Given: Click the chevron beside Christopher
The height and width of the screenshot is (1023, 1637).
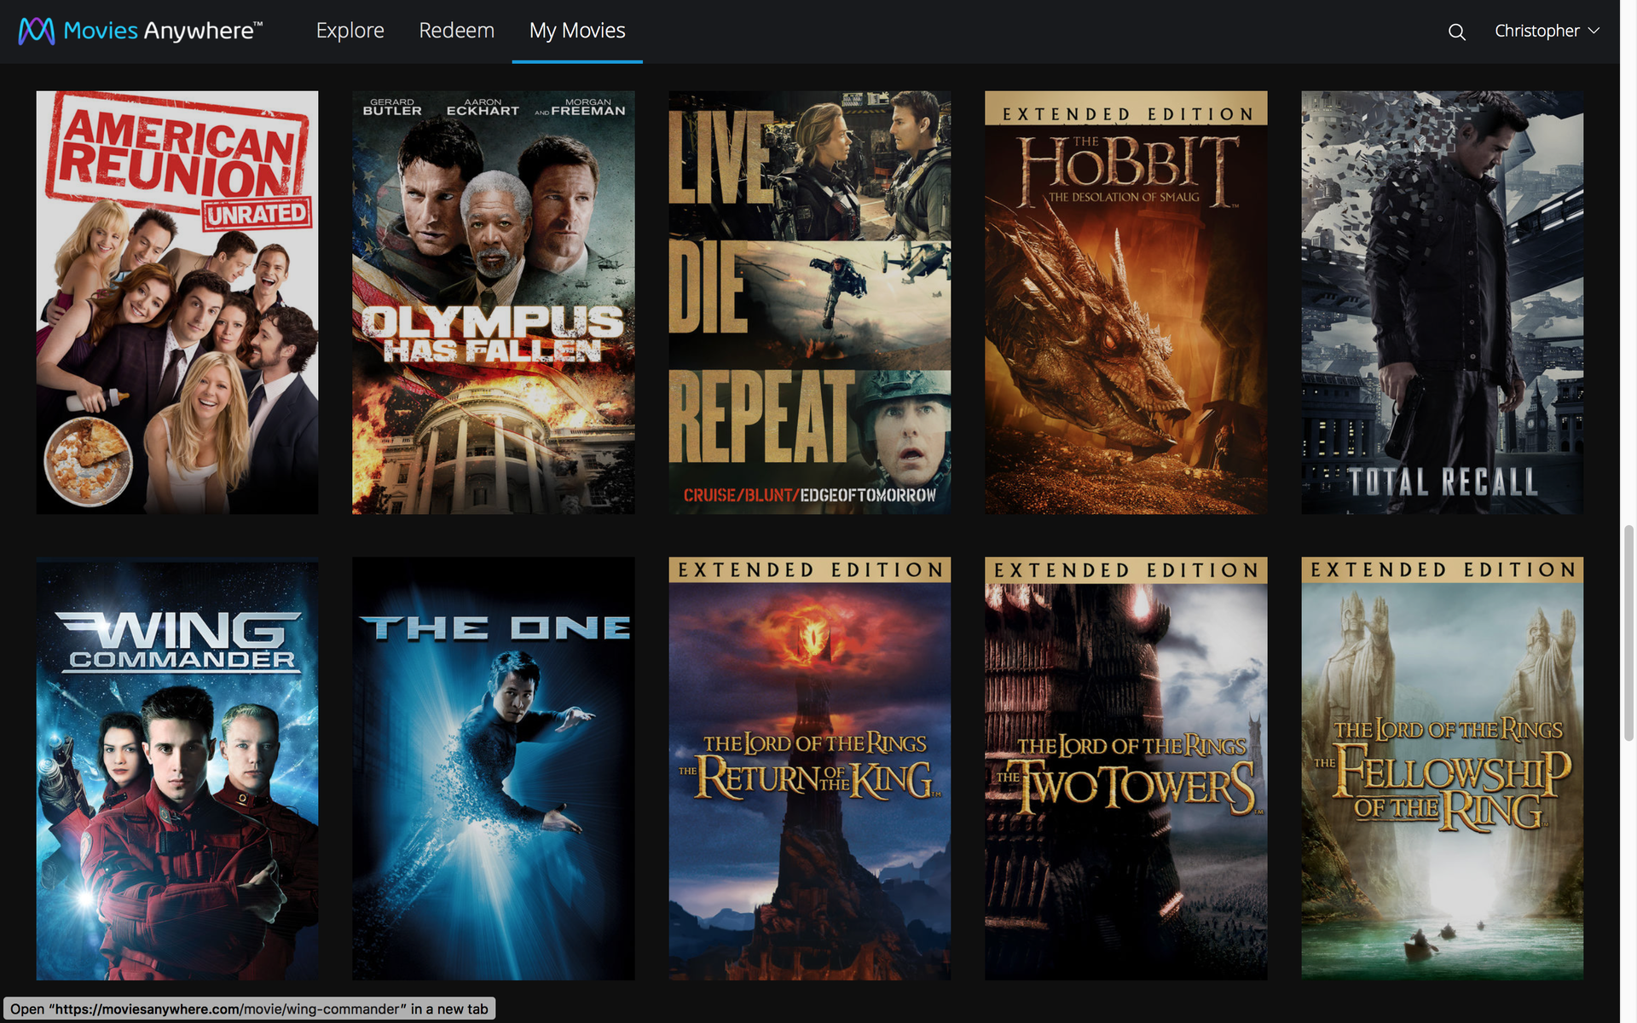Looking at the screenshot, I should 1594,31.
